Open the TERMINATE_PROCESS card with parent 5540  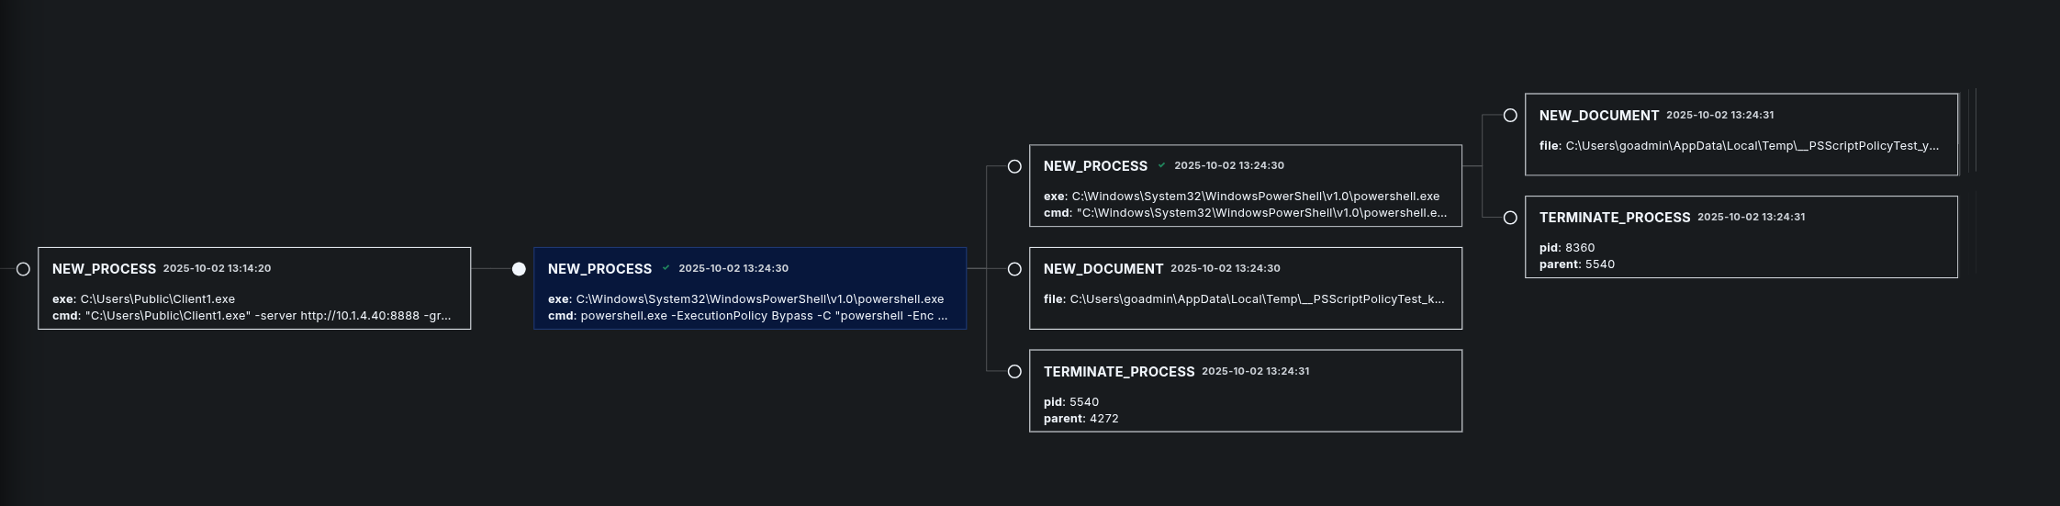point(1741,236)
